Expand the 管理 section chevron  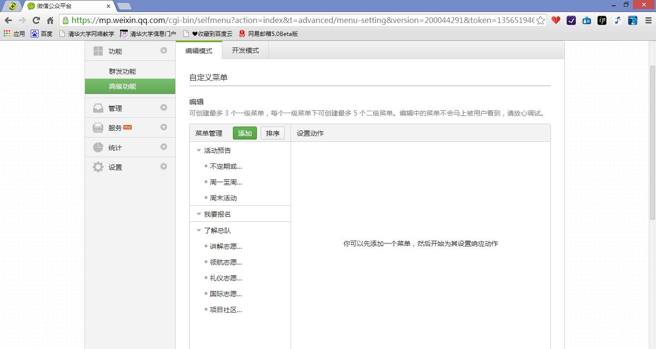click(164, 107)
